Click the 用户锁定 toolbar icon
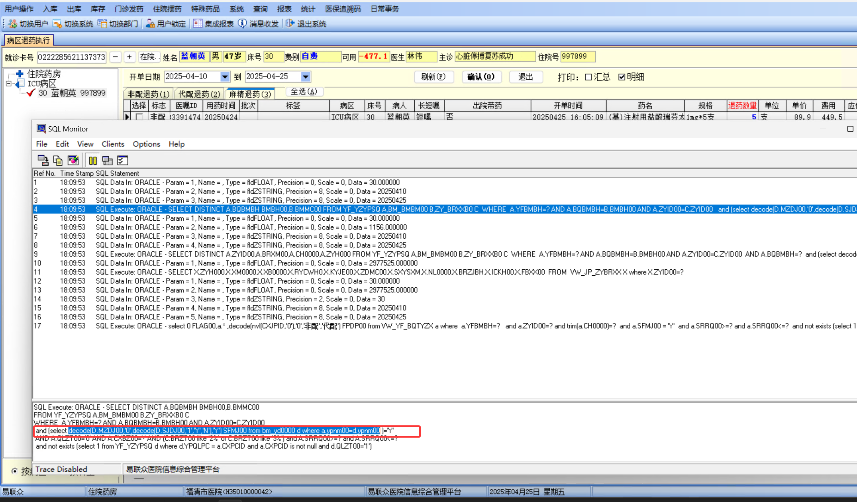The width and height of the screenshot is (857, 502). (150, 24)
